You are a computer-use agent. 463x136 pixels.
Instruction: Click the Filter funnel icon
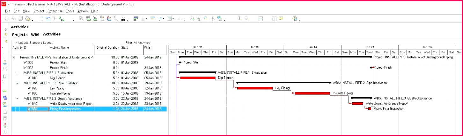pos(159,19)
